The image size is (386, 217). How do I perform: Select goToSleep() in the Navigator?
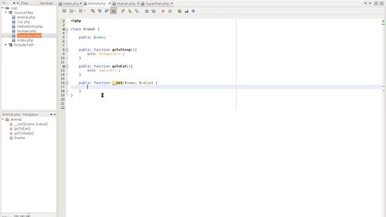(x=24, y=133)
